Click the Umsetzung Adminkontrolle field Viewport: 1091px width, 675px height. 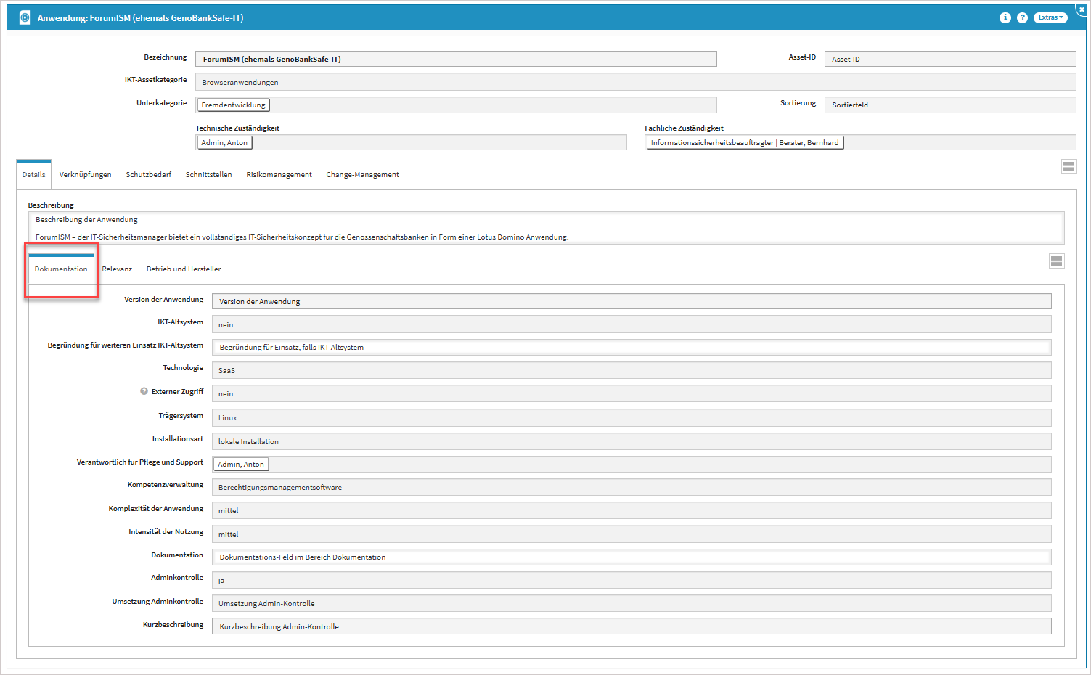(632, 603)
